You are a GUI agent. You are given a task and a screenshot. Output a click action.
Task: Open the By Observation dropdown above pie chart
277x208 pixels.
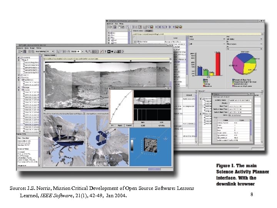pyautogui.click(x=244, y=44)
